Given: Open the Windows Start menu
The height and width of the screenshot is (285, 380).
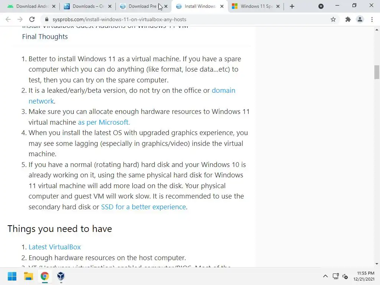Looking at the screenshot, I should point(12,276).
